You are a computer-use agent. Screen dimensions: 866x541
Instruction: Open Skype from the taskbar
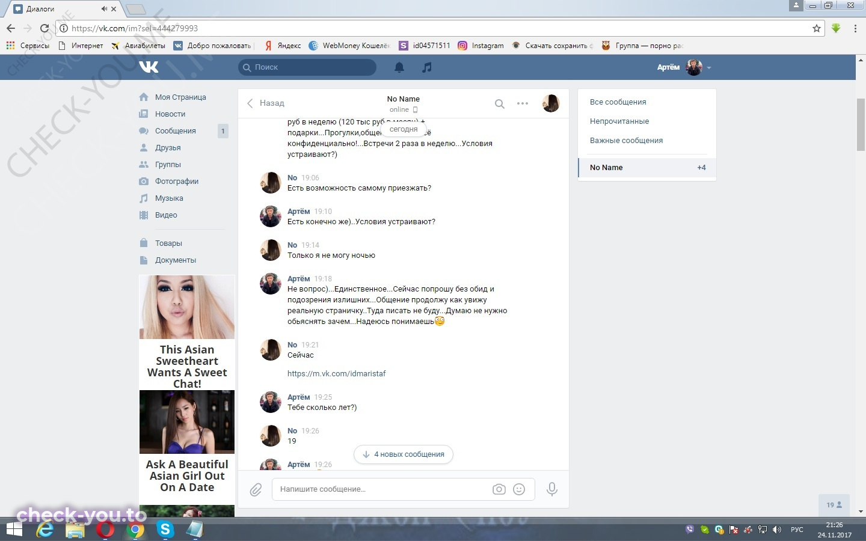click(165, 530)
